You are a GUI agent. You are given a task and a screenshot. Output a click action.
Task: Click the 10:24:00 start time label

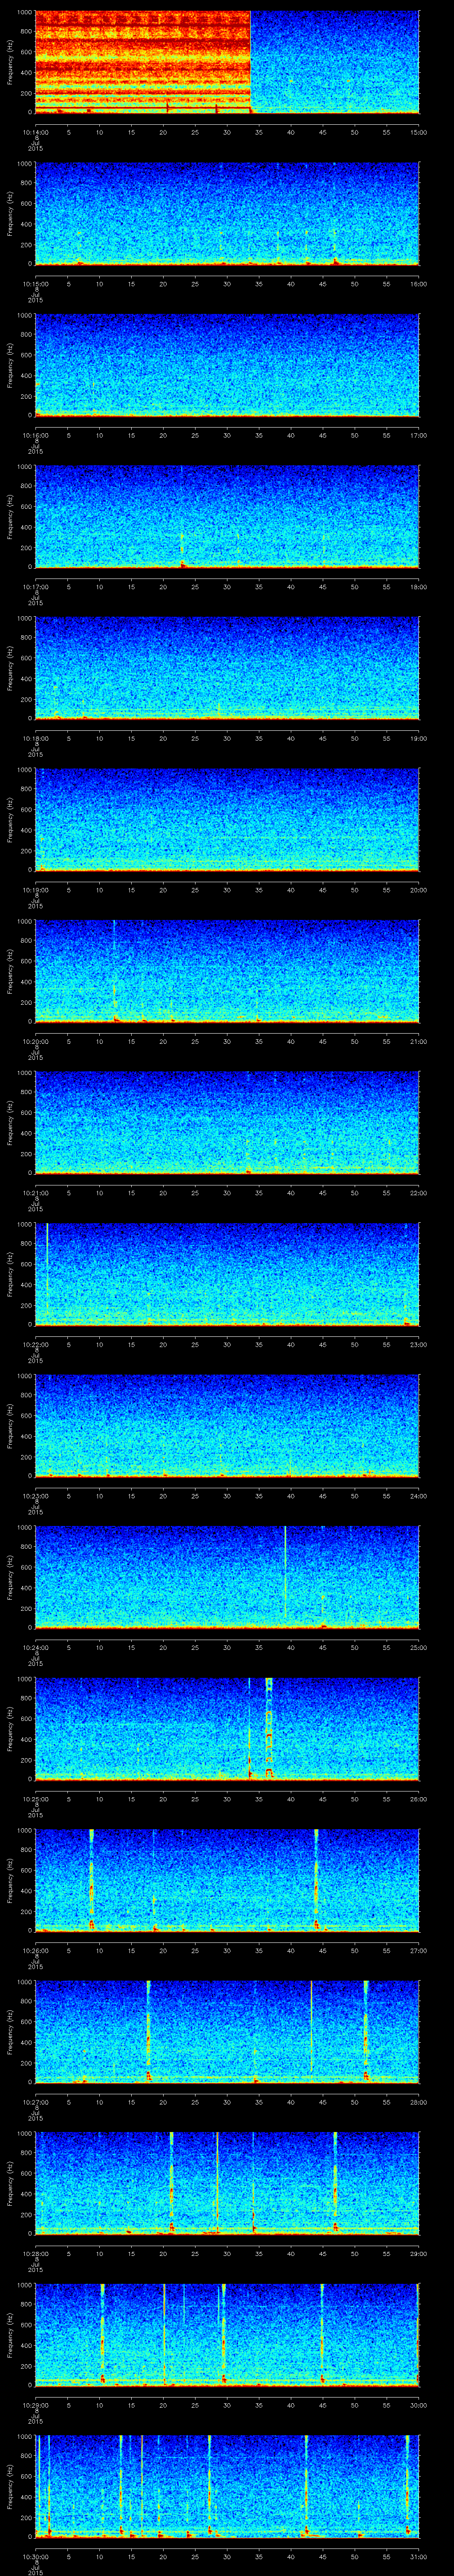click(x=35, y=1647)
